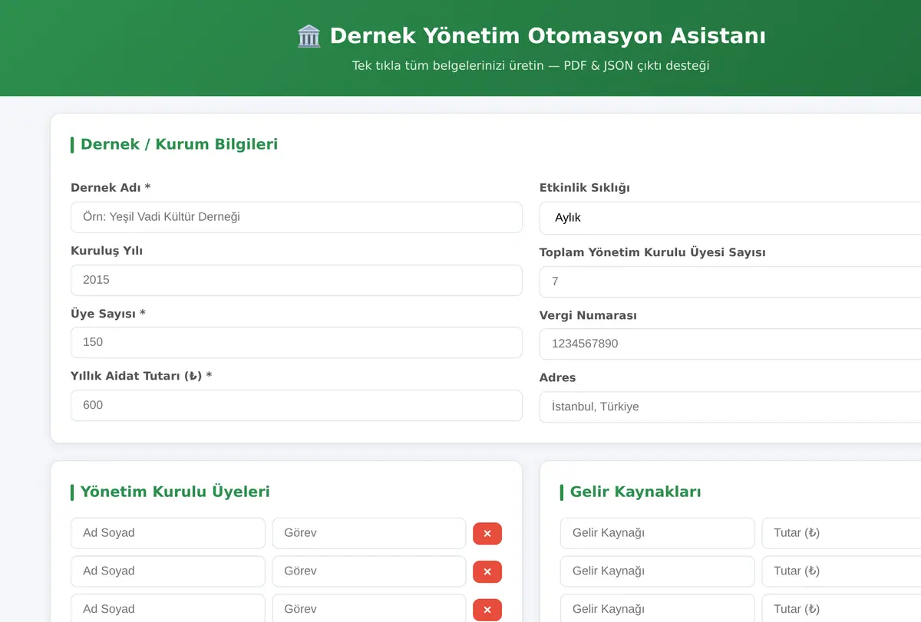This screenshot has height=622, width=921.
Task: Select second row Ad Soyad field
Action: 168,571
